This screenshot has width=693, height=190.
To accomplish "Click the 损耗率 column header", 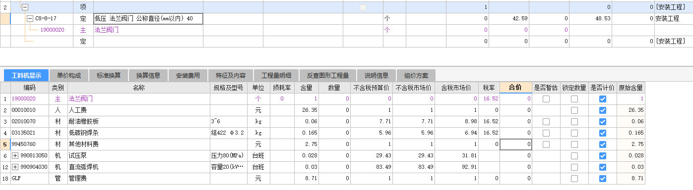I will click(282, 88).
